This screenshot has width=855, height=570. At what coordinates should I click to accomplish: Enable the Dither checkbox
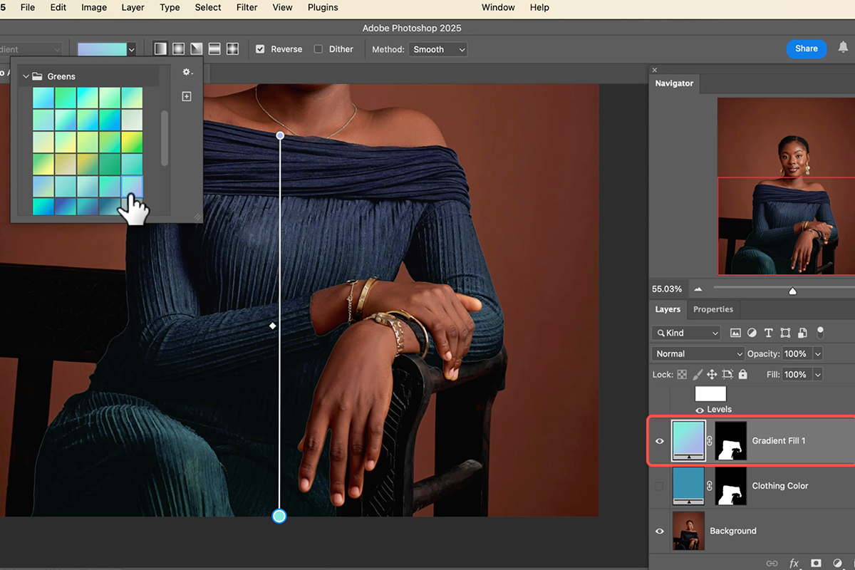click(x=318, y=49)
